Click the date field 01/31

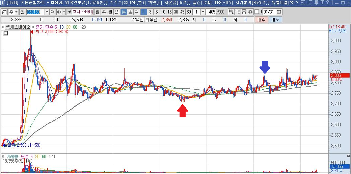269,12
